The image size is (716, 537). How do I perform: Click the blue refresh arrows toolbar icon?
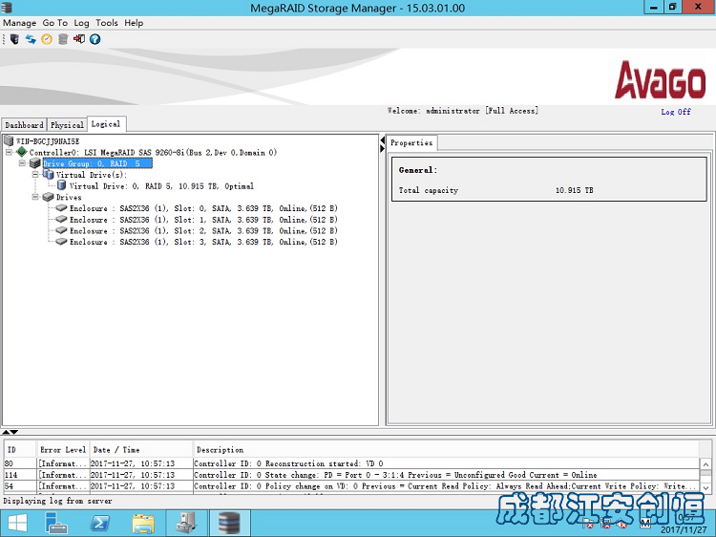point(31,39)
